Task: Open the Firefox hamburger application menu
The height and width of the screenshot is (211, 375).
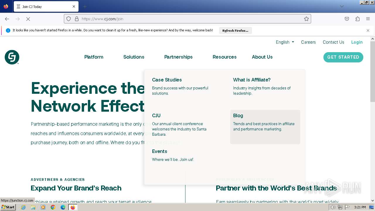Action: click(x=368, y=19)
